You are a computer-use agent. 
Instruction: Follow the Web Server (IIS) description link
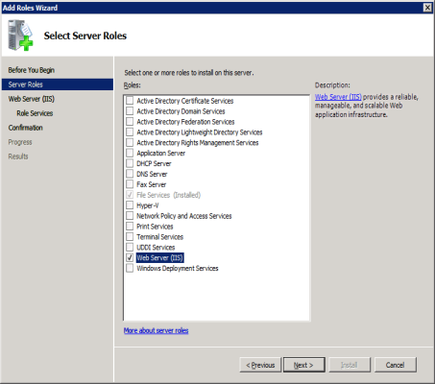pyautogui.click(x=338, y=97)
